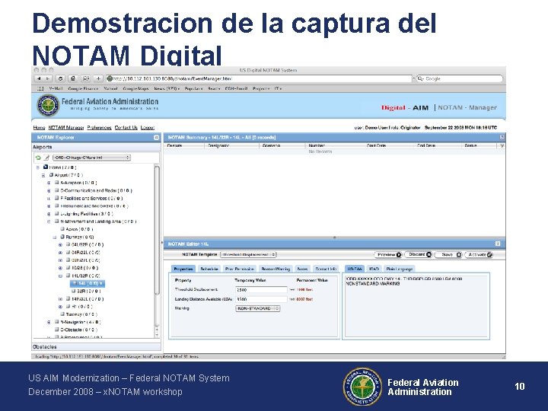This screenshot has height=411, width=548.
Task: Reload the page with the browser refresh icon
Action: point(60,79)
